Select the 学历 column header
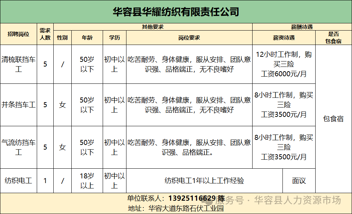 tap(115, 38)
